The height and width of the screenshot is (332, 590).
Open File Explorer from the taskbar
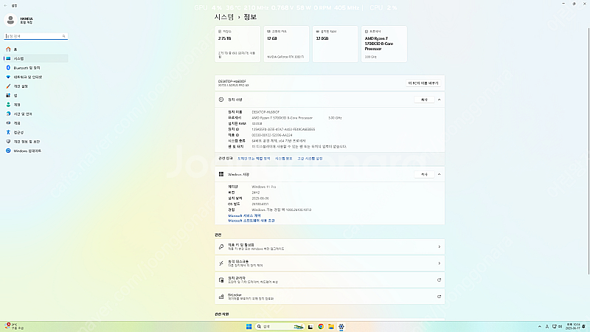click(x=330, y=326)
